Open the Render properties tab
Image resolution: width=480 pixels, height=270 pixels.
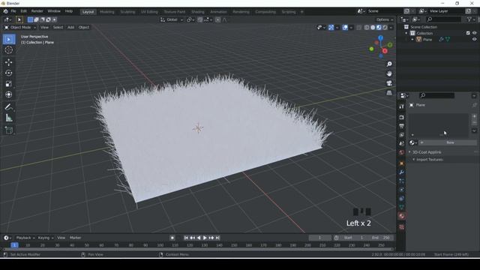point(402,118)
